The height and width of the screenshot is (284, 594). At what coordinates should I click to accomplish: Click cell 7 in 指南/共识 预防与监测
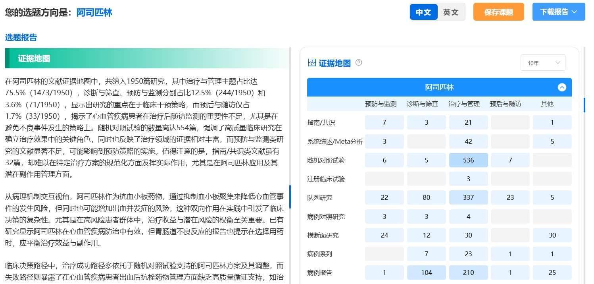[x=384, y=122]
